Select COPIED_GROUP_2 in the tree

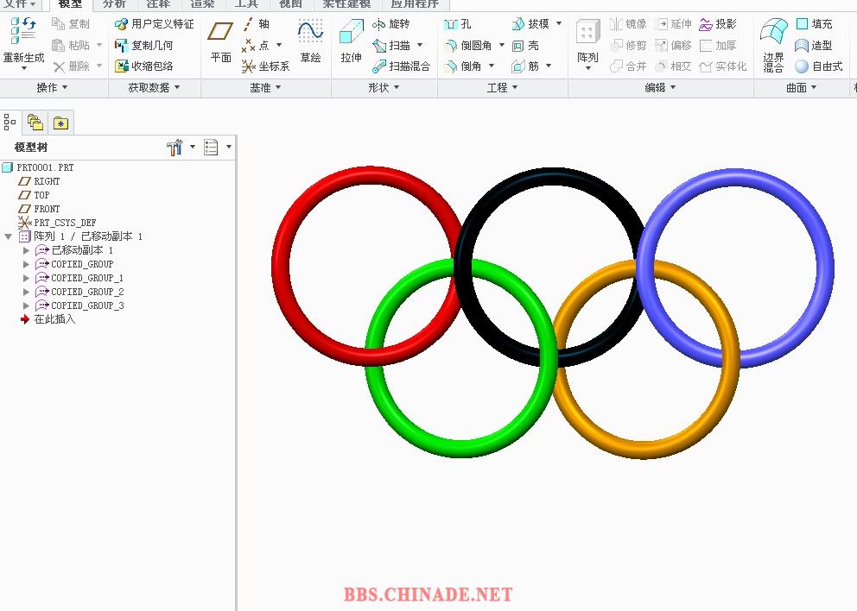pyautogui.click(x=79, y=292)
